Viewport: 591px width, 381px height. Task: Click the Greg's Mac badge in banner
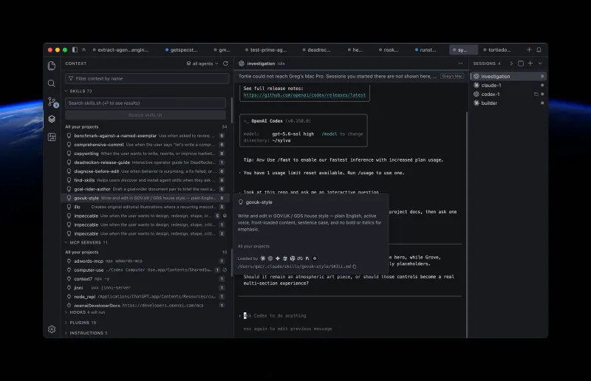452,76
